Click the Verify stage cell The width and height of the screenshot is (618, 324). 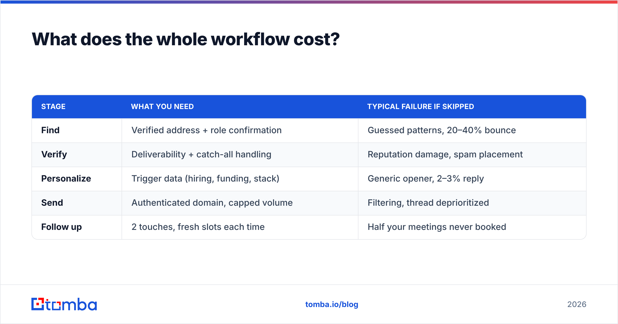coord(77,155)
